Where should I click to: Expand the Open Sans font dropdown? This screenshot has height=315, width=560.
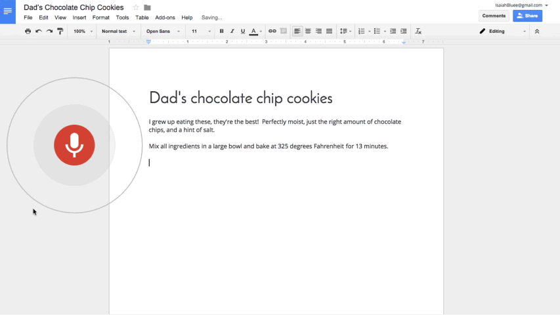point(162,31)
